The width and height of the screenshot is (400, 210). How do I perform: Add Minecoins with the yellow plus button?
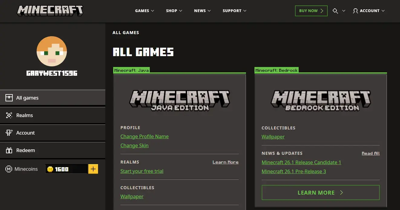pyautogui.click(x=93, y=169)
